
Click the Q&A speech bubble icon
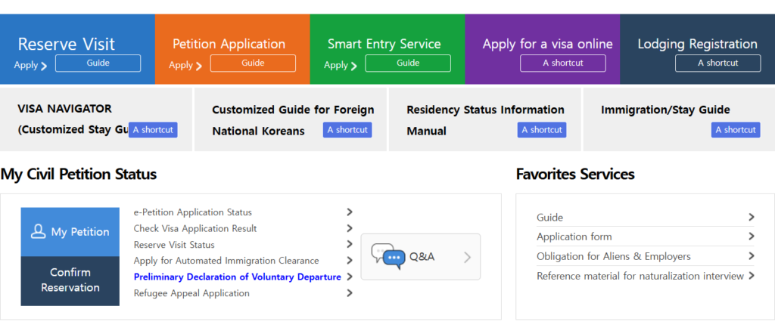coord(388,256)
